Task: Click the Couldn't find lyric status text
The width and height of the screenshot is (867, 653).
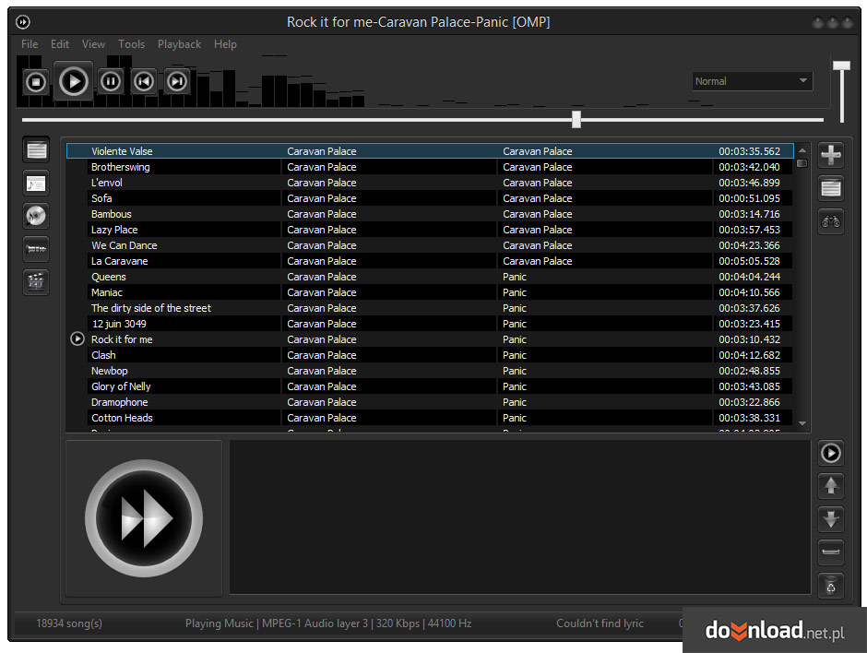Action: tap(600, 623)
